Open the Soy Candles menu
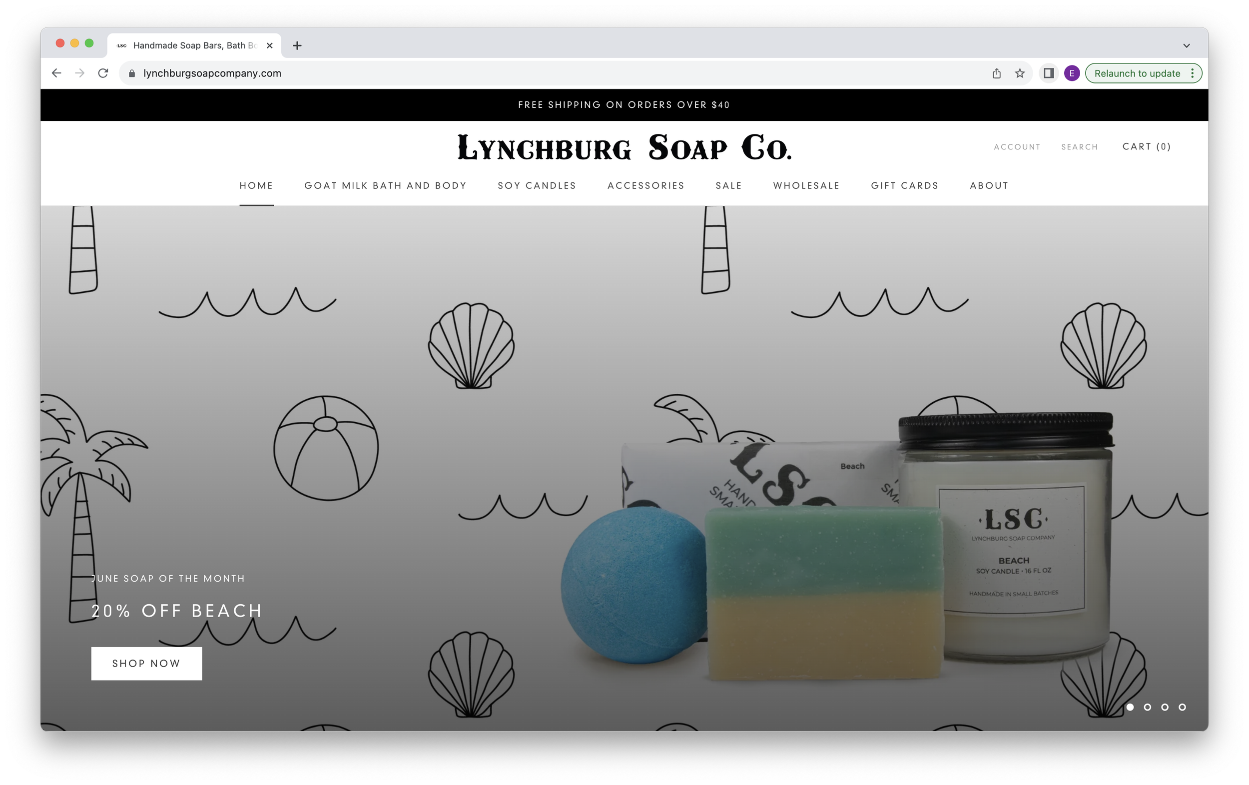The image size is (1249, 785). pyautogui.click(x=537, y=186)
